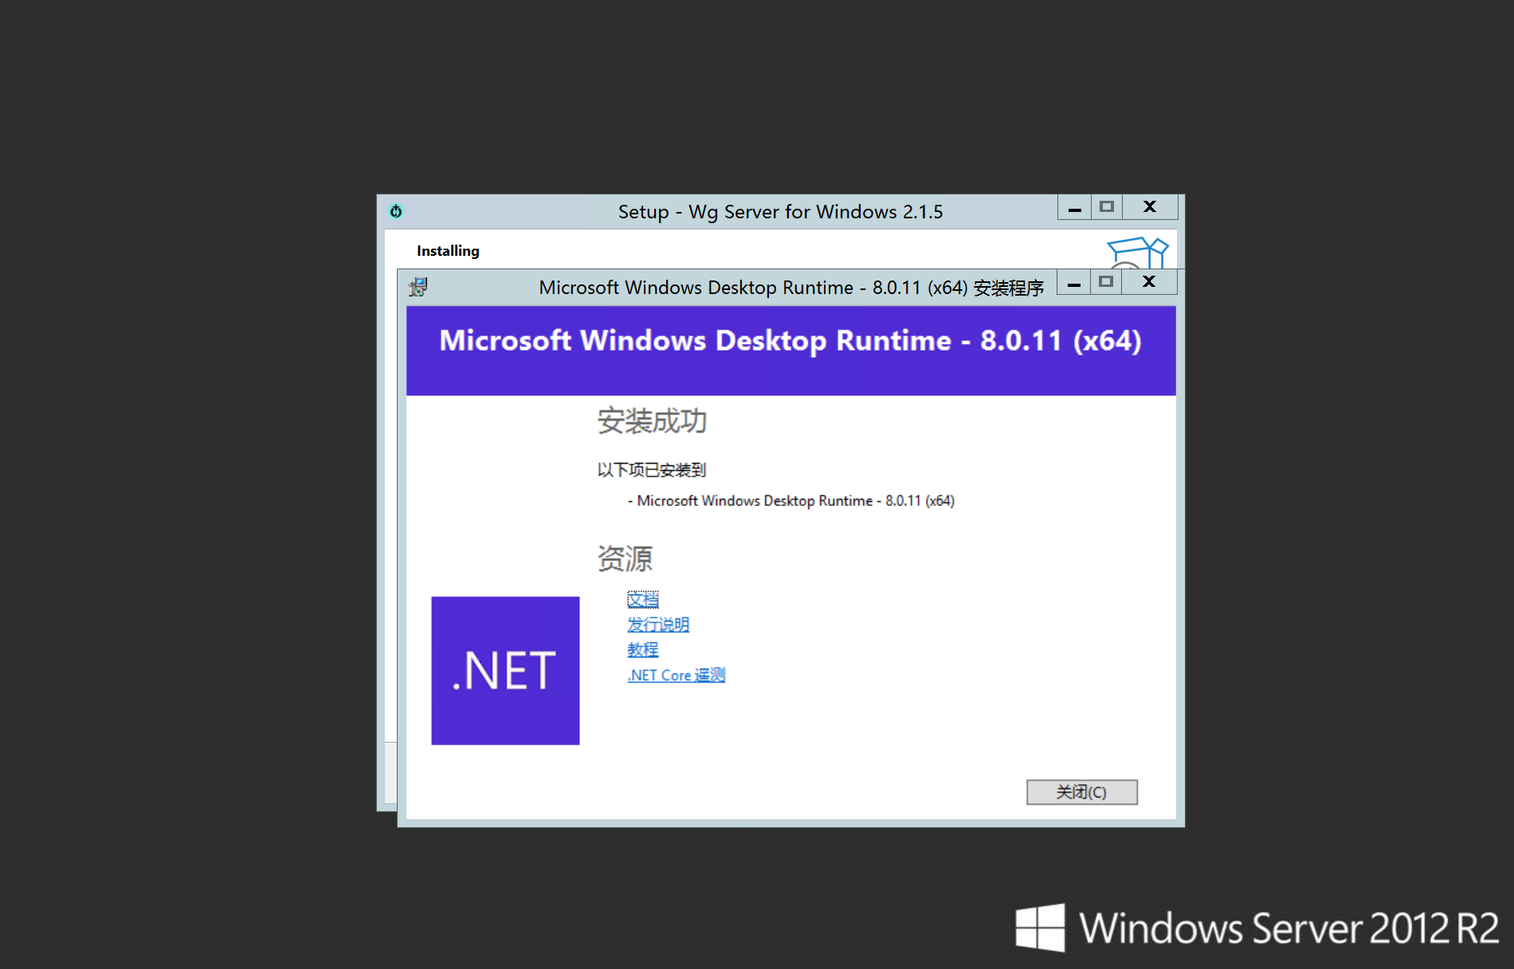Close the Wg Server Setup window
The height and width of the screenshot is (969, 1514).
1150,207
